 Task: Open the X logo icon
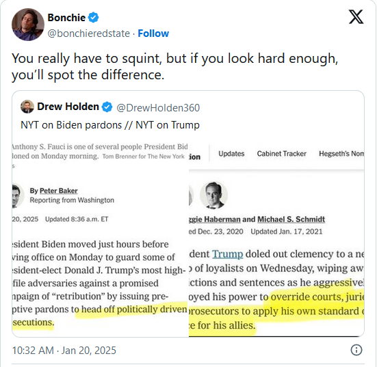coord(356,17)
